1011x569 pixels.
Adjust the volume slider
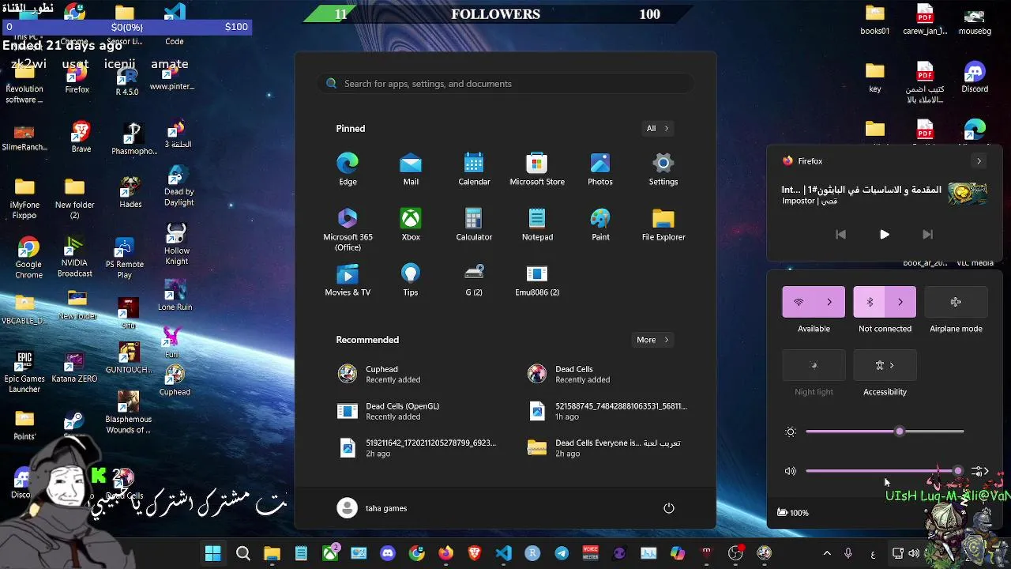click(885, 471)
